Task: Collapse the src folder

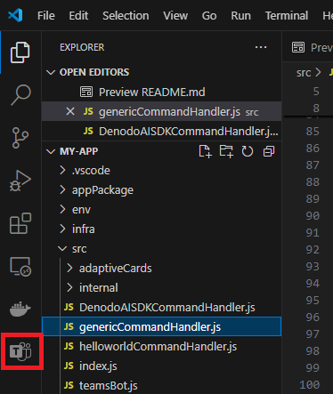Action: (x=62, y=248)
